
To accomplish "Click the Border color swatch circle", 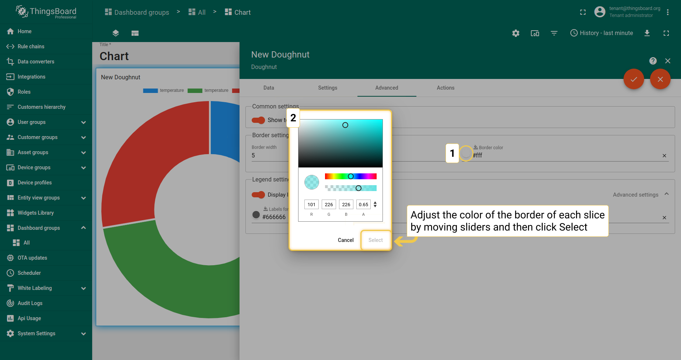I will pos(466,153).
